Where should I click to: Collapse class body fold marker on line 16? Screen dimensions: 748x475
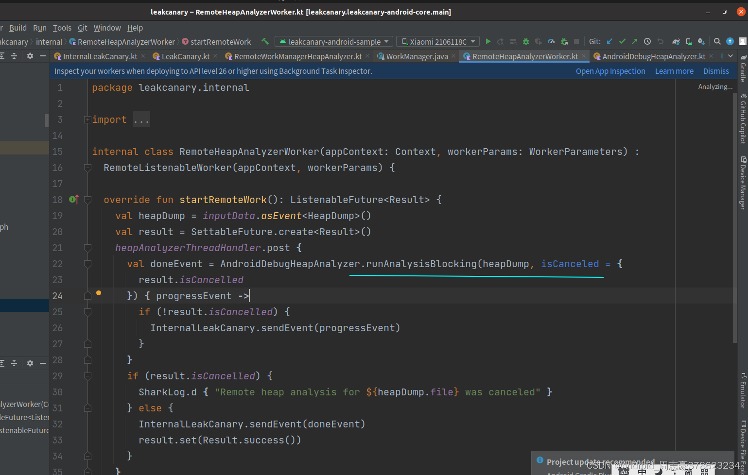pyautogui.click(x=87, y=168)
